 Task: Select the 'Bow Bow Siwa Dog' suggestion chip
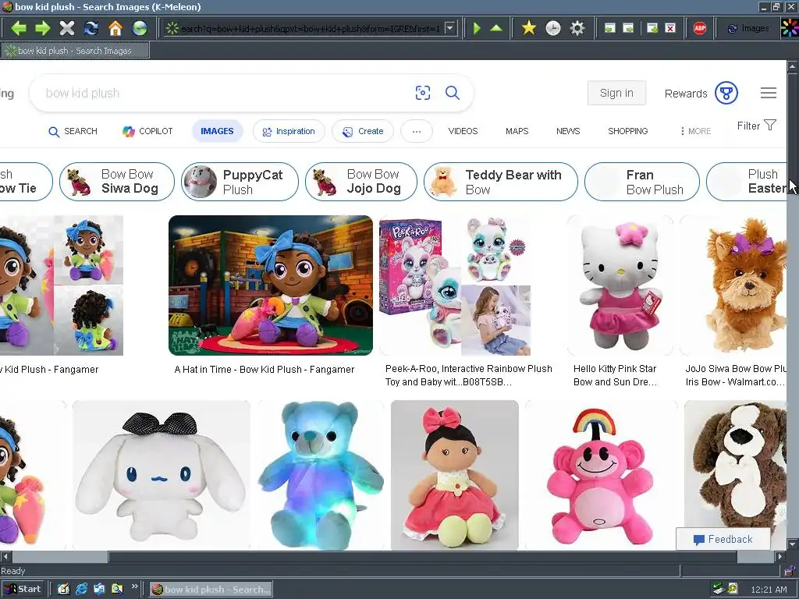tap(117, 182)
